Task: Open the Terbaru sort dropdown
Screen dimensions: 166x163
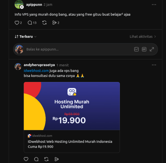Action: click(26, 37)
